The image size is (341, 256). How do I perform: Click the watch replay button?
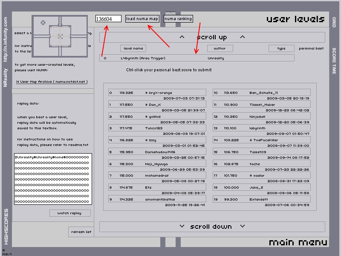tap(70, 213)
